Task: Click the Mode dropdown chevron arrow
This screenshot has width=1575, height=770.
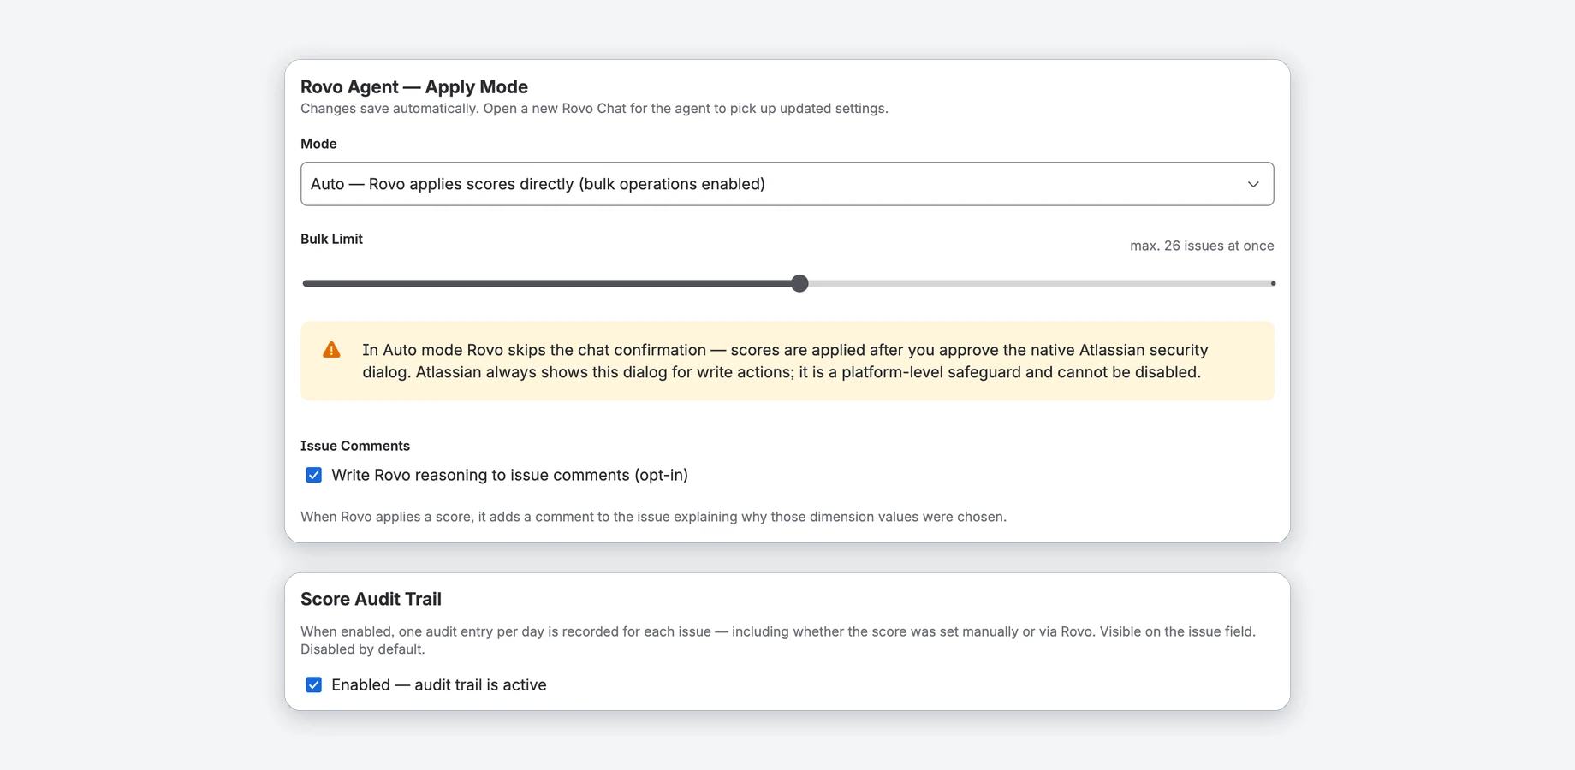Action: point(1253,184)
